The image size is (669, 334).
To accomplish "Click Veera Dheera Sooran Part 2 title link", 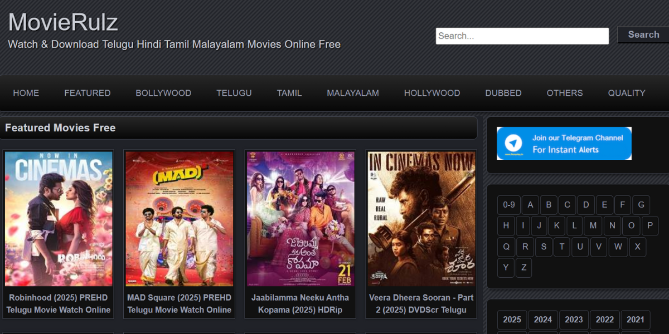I will tap(421, 303).
